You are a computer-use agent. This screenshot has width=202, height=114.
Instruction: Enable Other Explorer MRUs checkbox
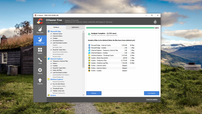(x=51, y=86)
